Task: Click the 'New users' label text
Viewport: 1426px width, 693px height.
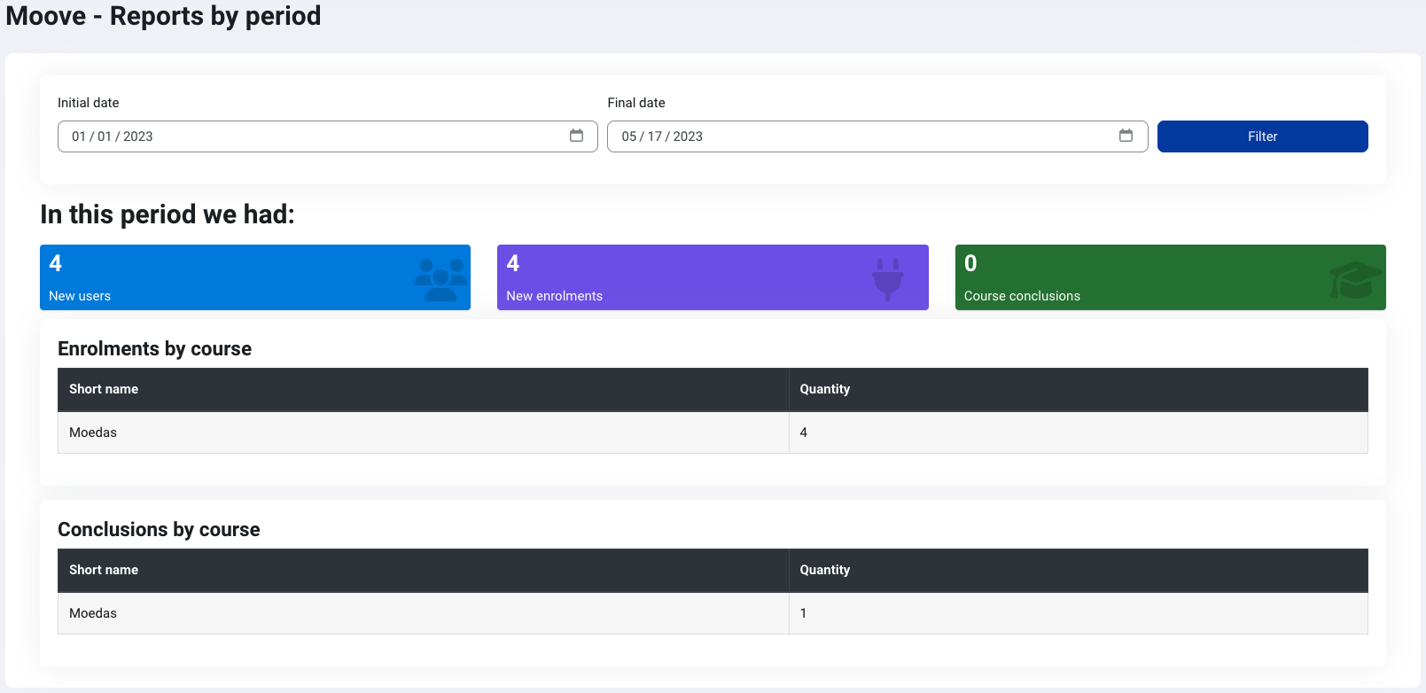Action: click(80, 296)
